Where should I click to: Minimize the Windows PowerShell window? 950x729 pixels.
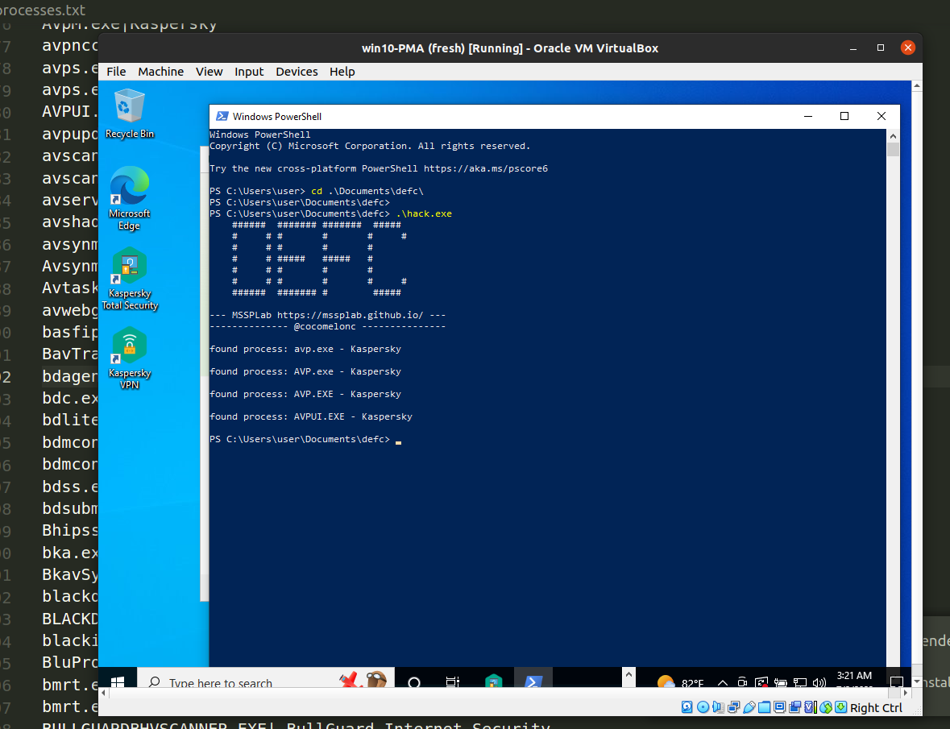807,116
